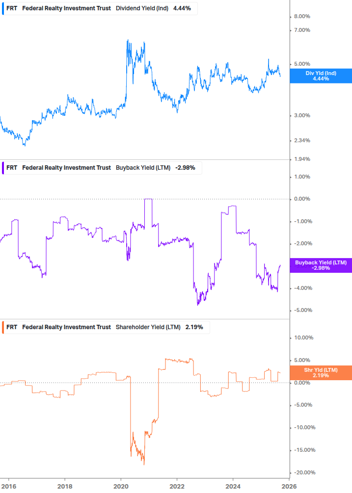Image resolution: width=352 pixels, height=493 pixels.
Task: Click the 2024 label on the time axis
Action: pos(233,487)
